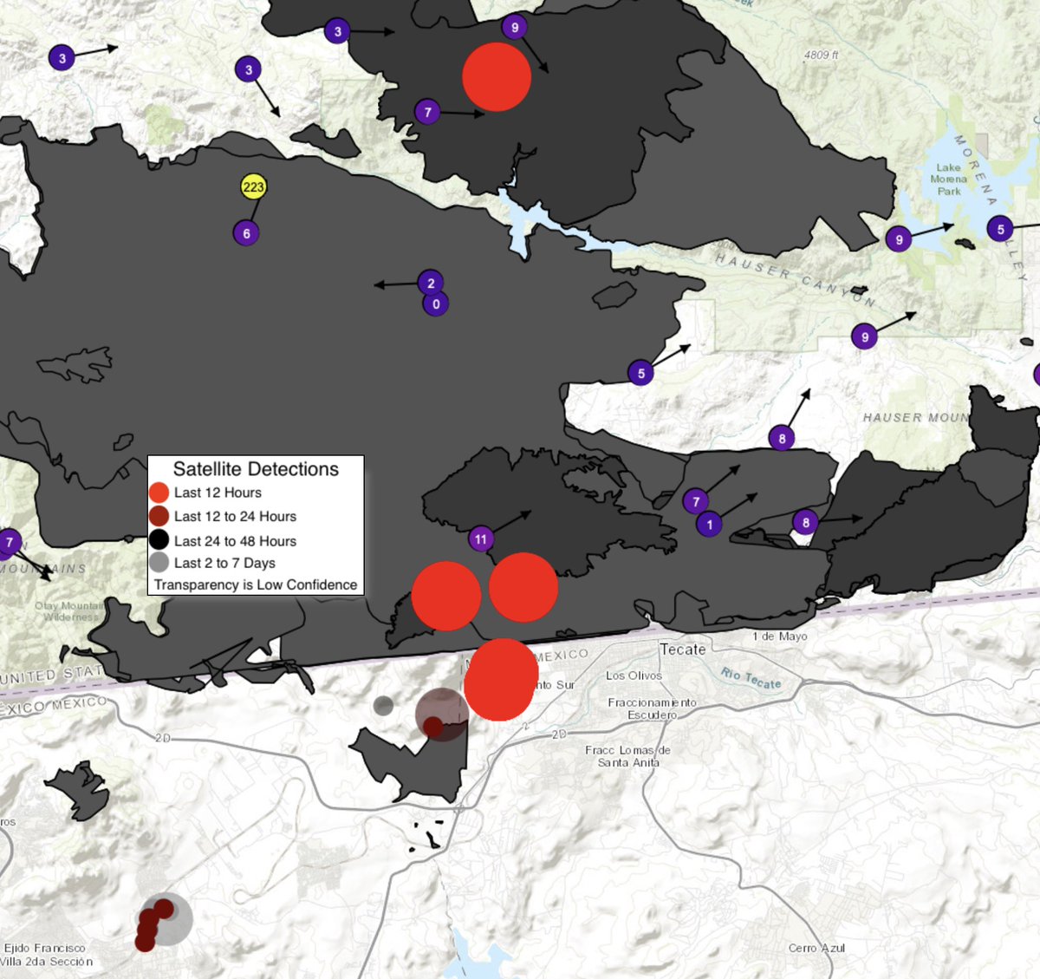Click marker 9 beside Lake Morena Park
The height and width of the screenshot is (979, 1040).
tap(899, 239)
